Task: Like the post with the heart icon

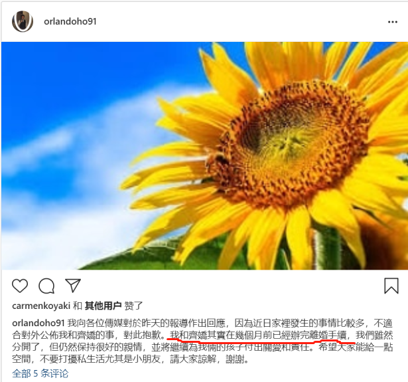Action: 20,286
